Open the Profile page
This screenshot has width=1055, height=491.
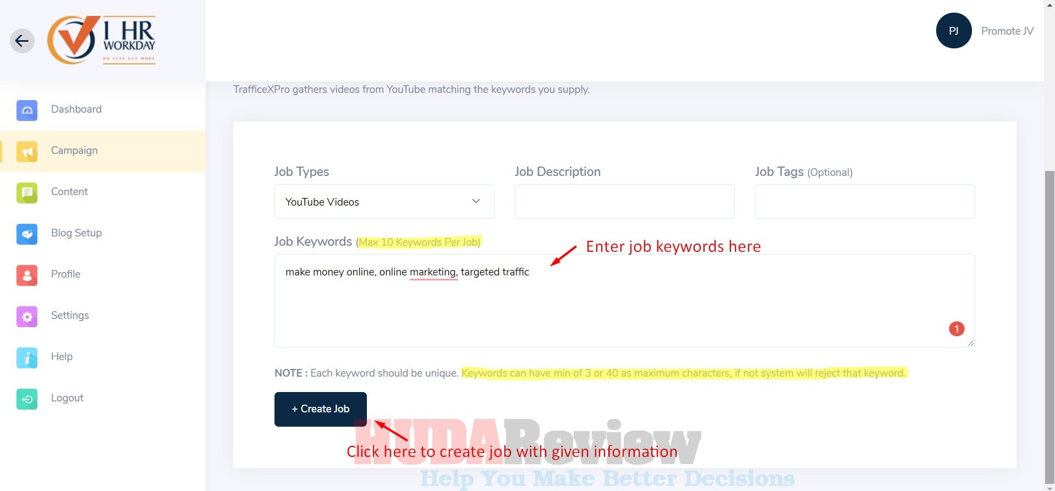coord(65,274)
